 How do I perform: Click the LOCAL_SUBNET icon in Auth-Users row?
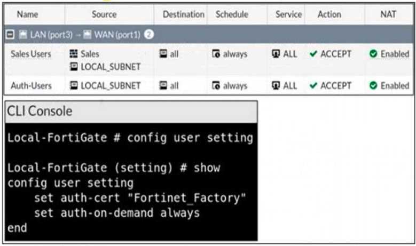pyautogui.click(x=74, y=85)
